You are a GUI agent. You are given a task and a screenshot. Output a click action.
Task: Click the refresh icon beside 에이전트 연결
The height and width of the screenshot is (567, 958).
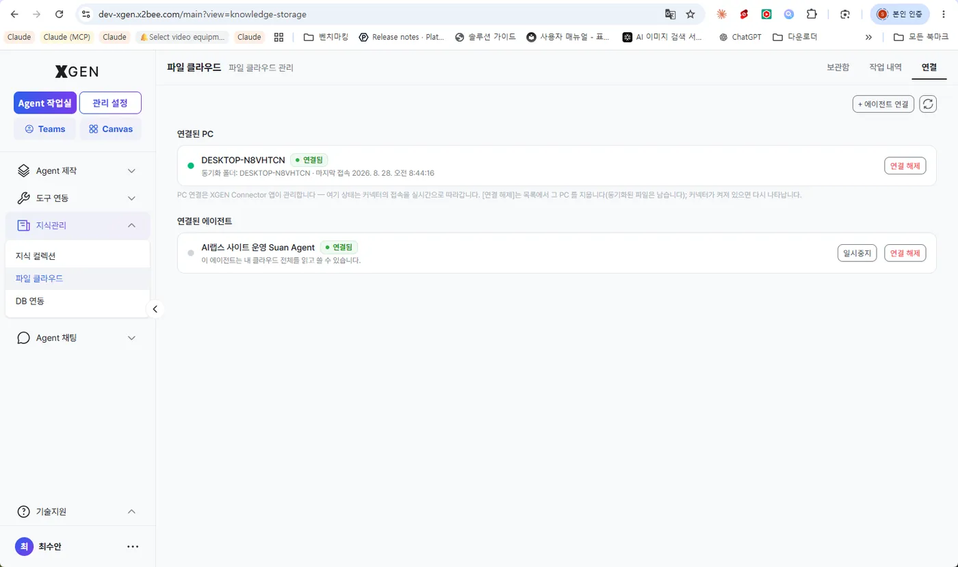click(x=927, y=104)
